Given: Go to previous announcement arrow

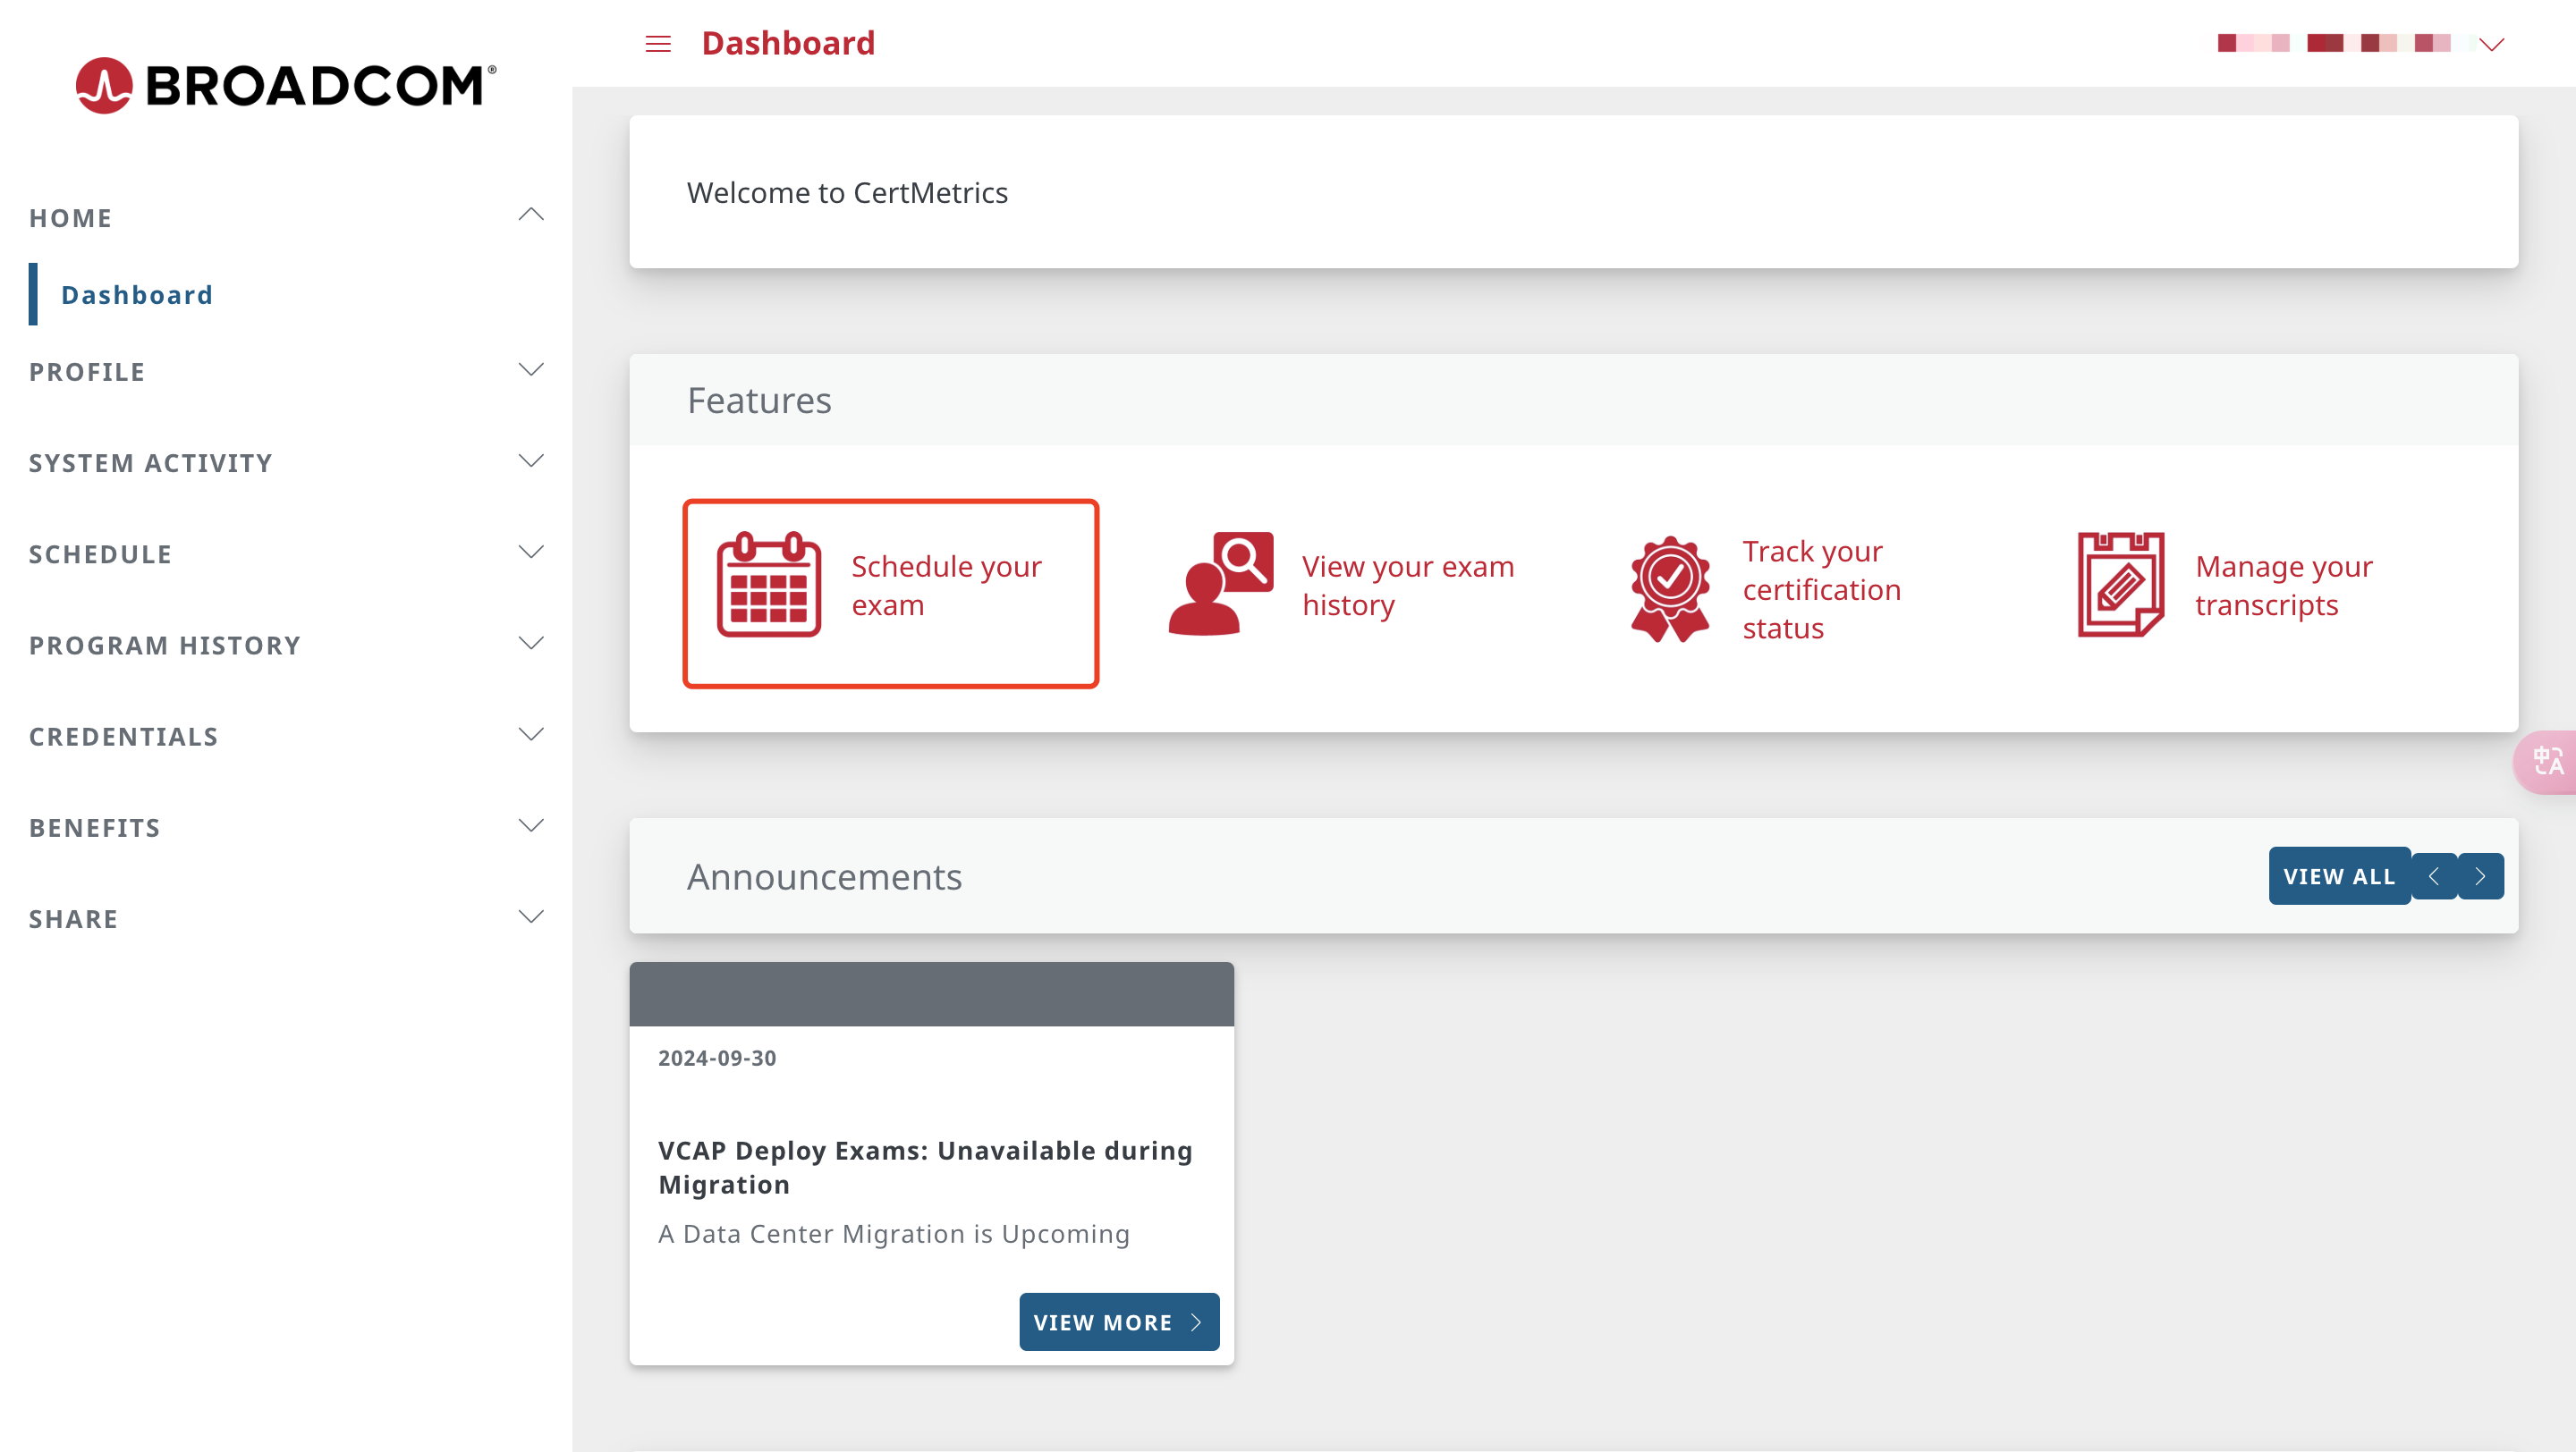Looking at the screenshot, I should 2434,876.
